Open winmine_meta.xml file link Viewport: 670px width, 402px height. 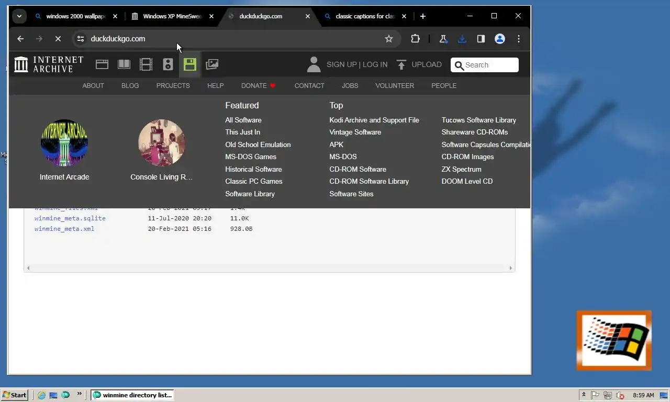coord(64,229)
